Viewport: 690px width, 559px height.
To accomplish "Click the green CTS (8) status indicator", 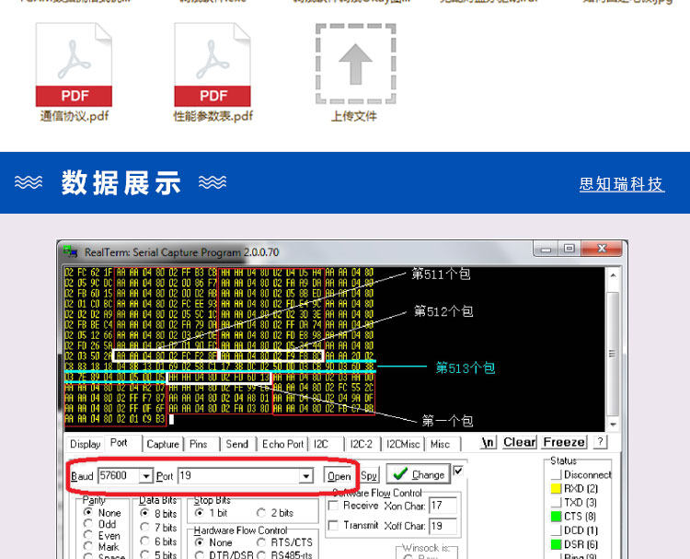I will coord(557,517).
